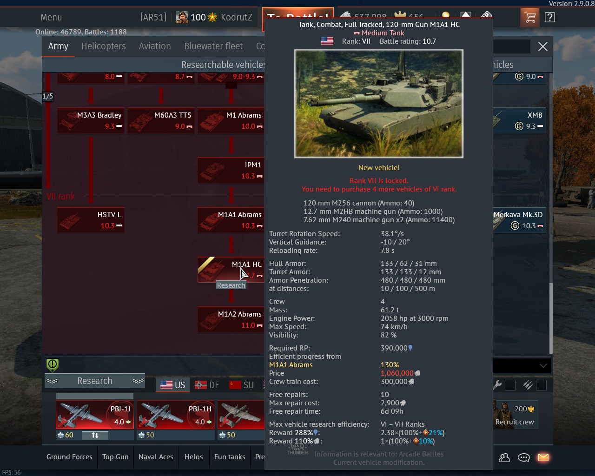The height and width of the screenshot is (476, 595).
Task: Click the player avatar icon
Action: pos(183,18)
